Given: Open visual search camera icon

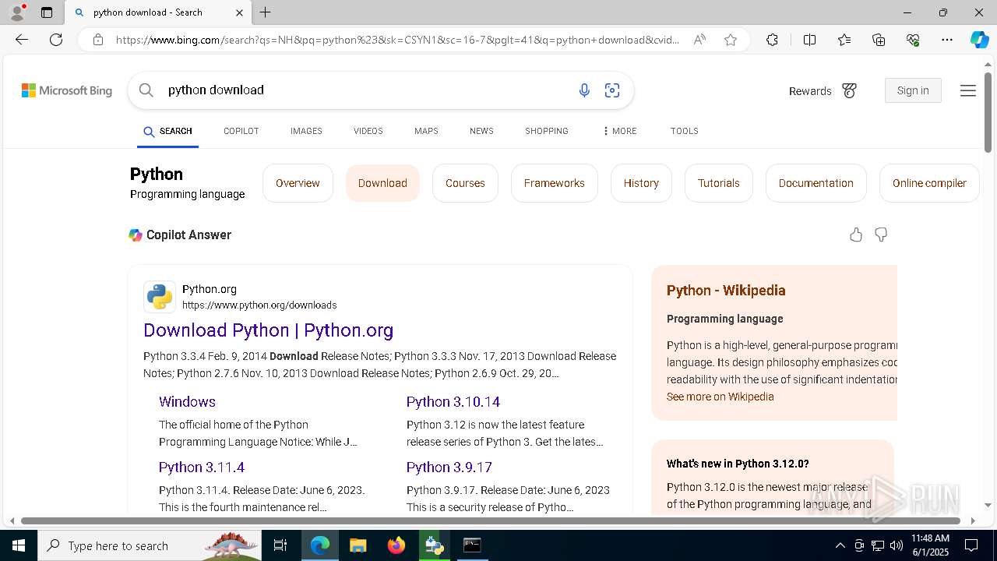Looking at the screenshot, I should point(612,90).
